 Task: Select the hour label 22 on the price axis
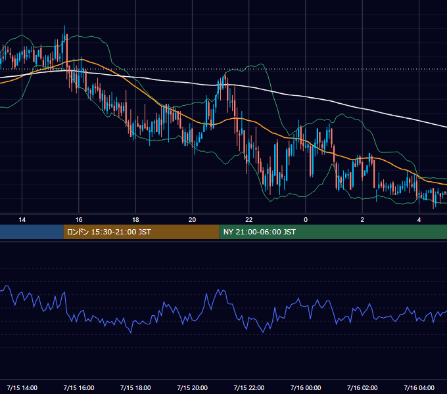pos(249,220)
